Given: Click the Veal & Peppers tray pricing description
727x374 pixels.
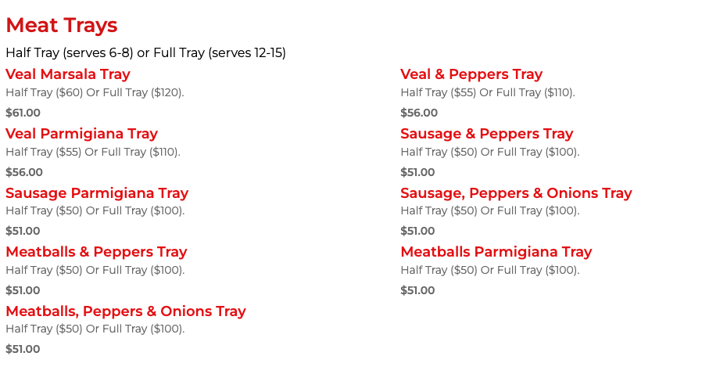Looking at the screenshot, I should click(488, 92).
